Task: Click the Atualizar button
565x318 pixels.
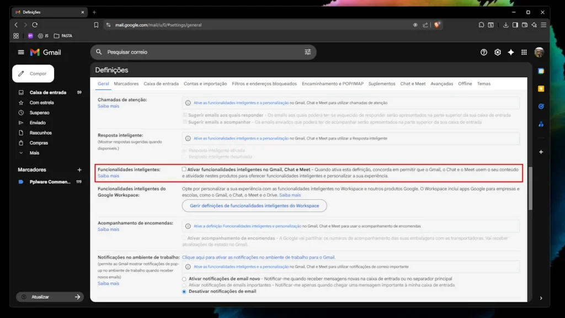Action: (50, 297)
